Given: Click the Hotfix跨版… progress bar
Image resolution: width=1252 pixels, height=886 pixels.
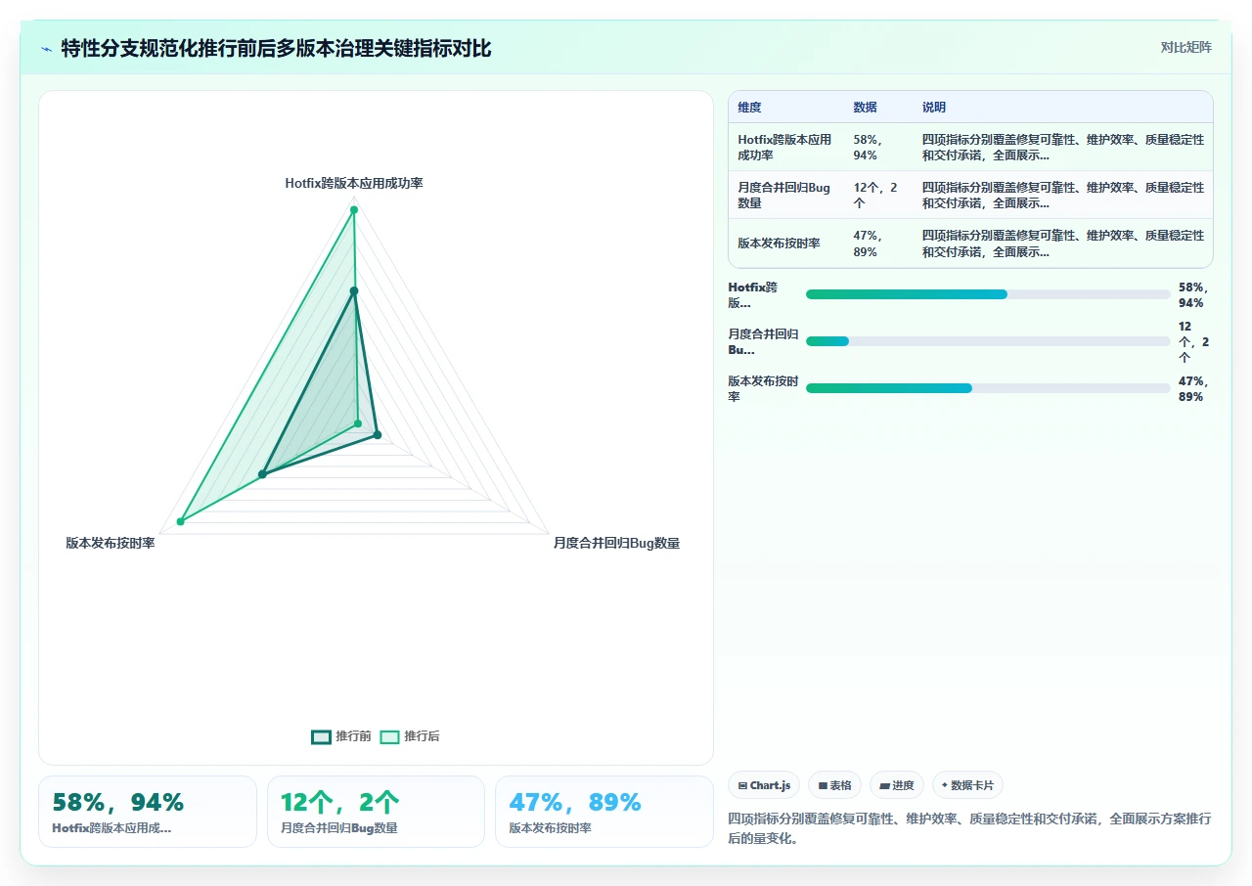Looking at the screenshot, I should (988, 294).
